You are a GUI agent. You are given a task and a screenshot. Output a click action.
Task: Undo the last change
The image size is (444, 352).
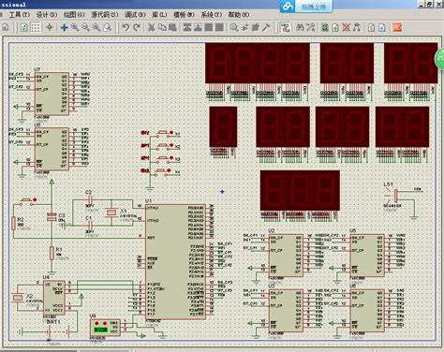126,27
